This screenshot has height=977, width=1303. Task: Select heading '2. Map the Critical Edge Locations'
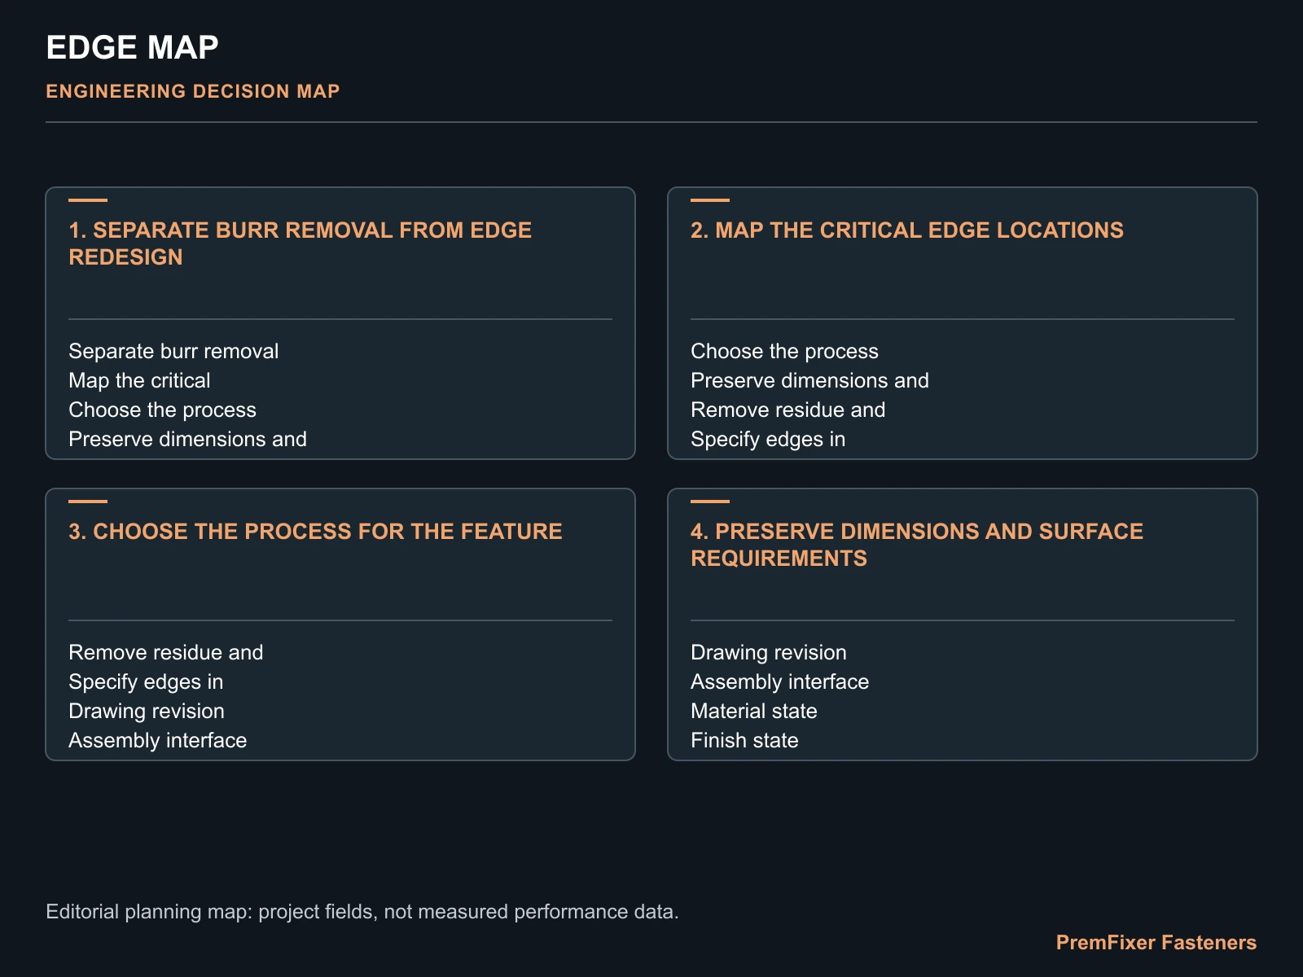(x=907, y=230)
